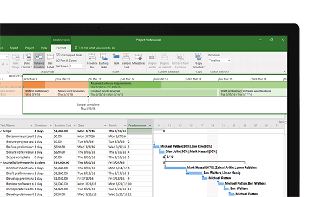The image size is (314, 197).
Task: Collapse the ribbon with the arrow
Action: (x=285, y=72)
